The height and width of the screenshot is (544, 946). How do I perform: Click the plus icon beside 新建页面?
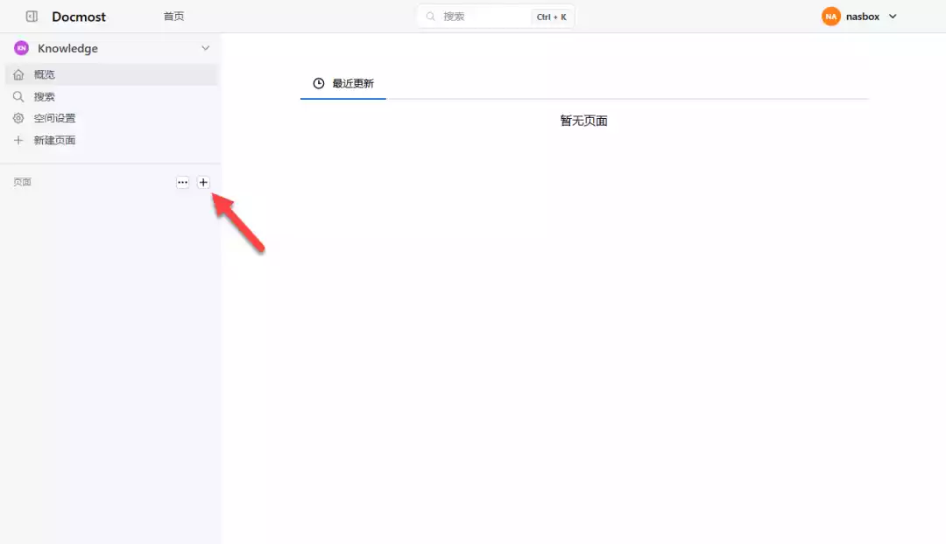[x=18, y=140]
